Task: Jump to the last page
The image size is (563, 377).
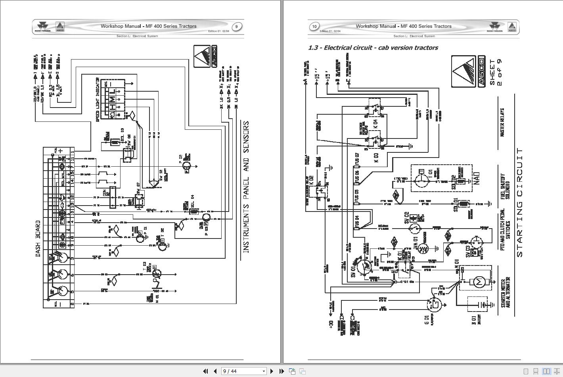Action: coord(281,371)
